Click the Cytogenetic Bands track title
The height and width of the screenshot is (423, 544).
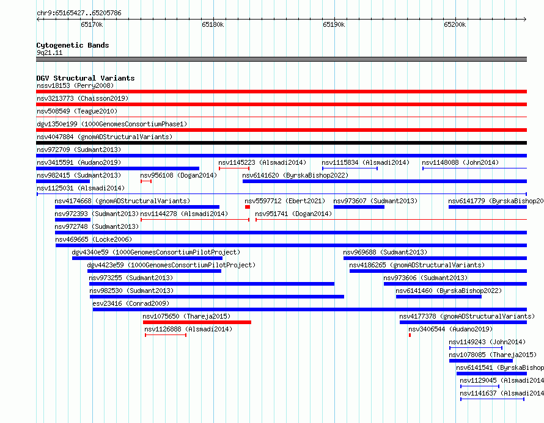73,45
